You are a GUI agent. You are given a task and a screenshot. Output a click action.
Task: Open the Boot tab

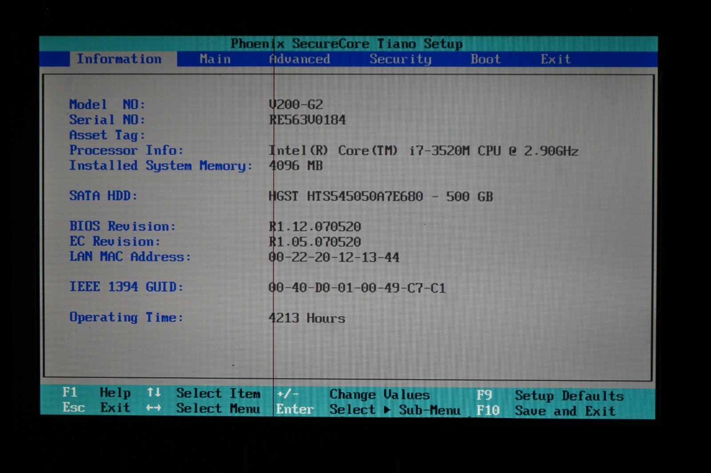point(486,59)
